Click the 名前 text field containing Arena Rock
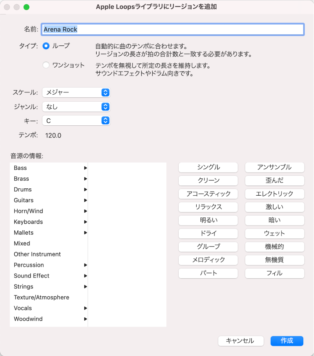 tap(173, 29)
